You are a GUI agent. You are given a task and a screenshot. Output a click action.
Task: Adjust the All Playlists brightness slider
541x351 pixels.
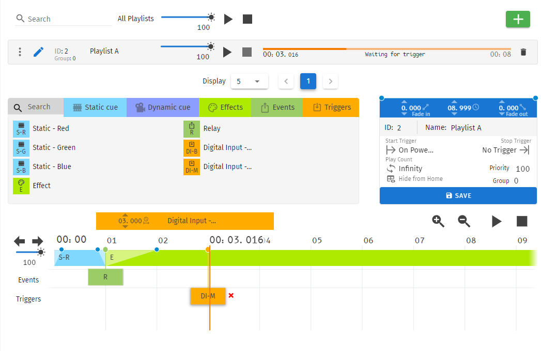pos(188,17)
